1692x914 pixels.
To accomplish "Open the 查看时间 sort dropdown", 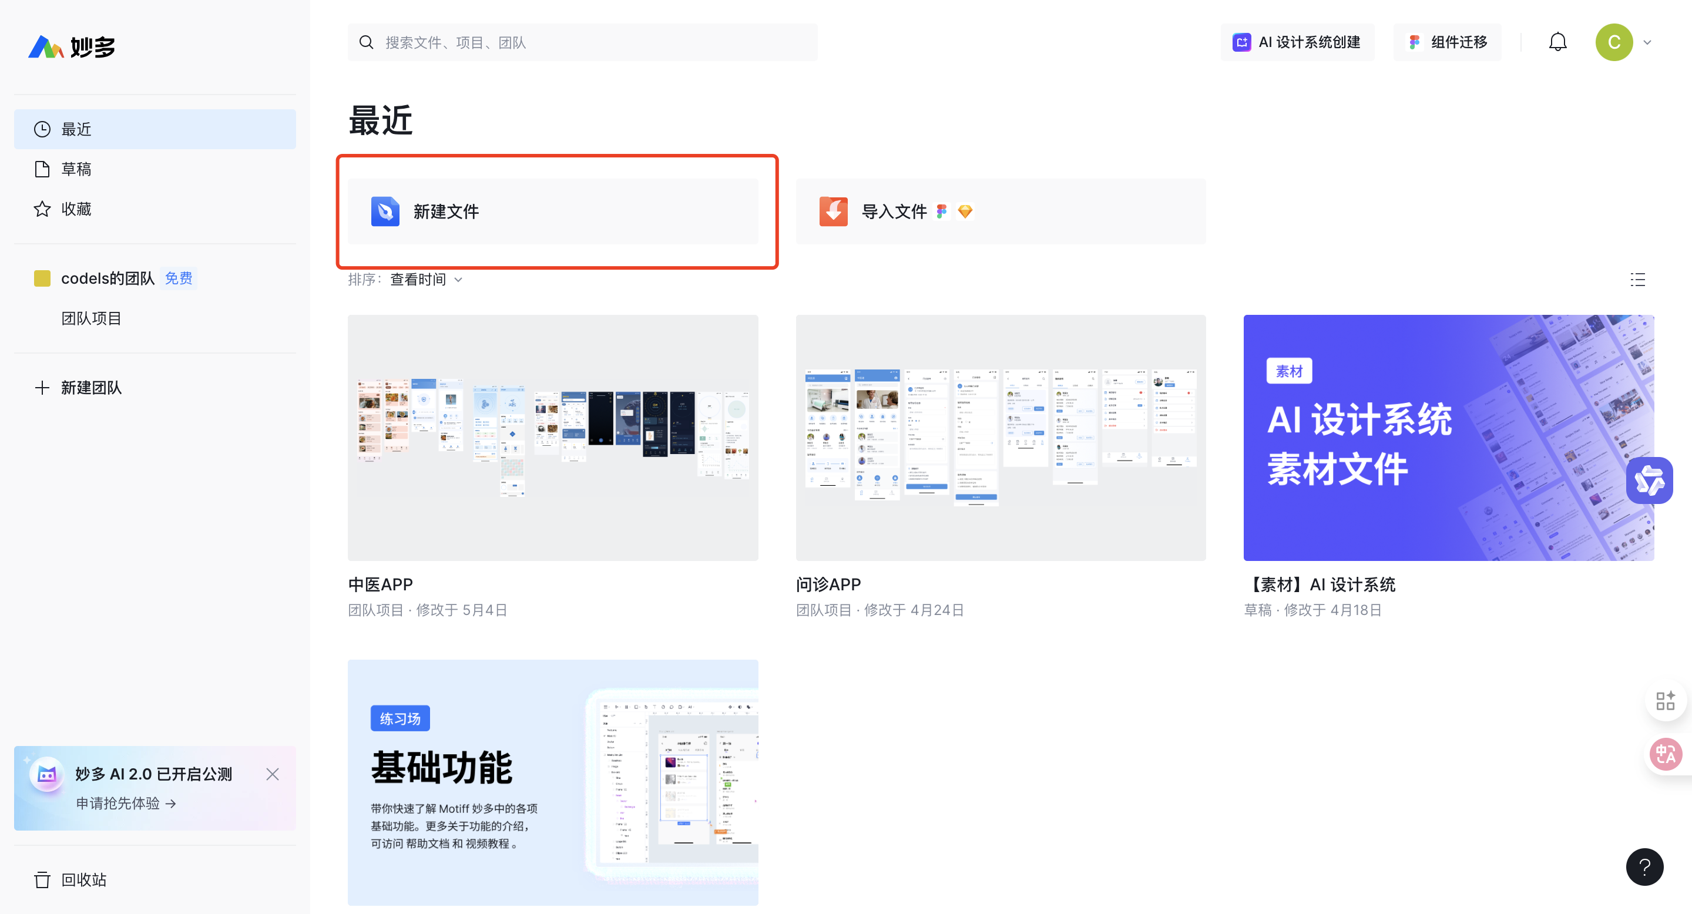I will (x=424, y=279).
